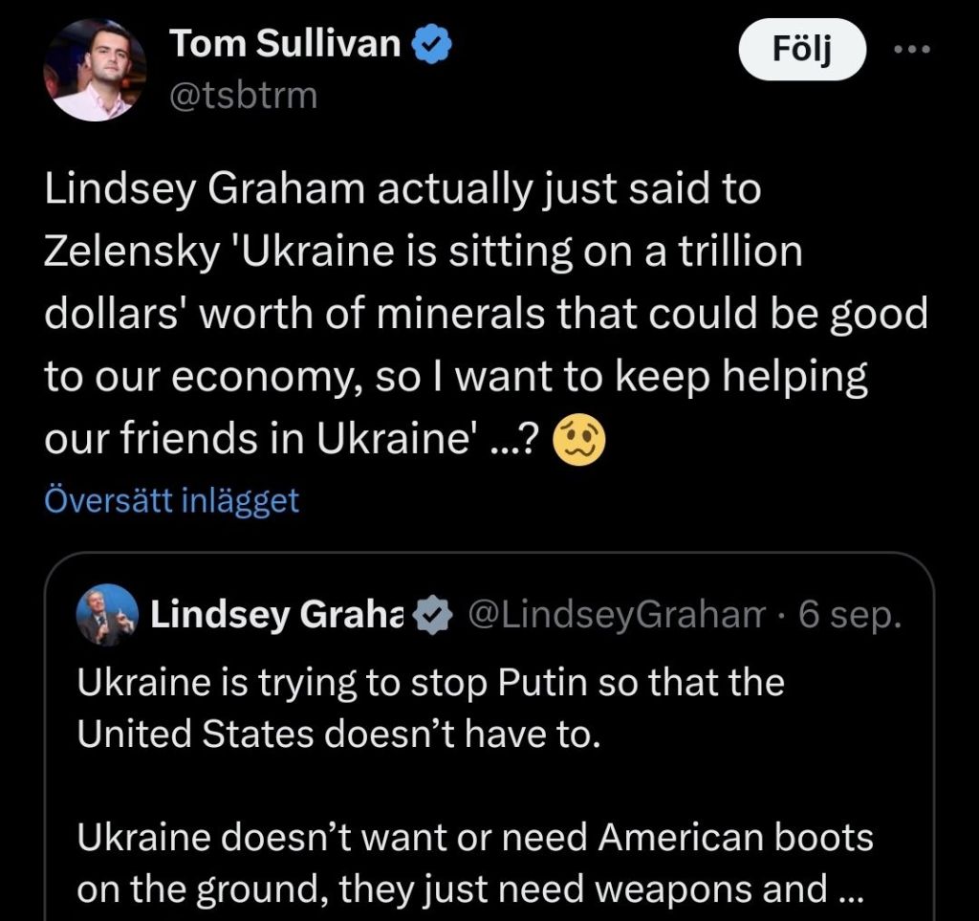
Task: Click the Tom Sullivan display name
Action: [x=285, y=43]
